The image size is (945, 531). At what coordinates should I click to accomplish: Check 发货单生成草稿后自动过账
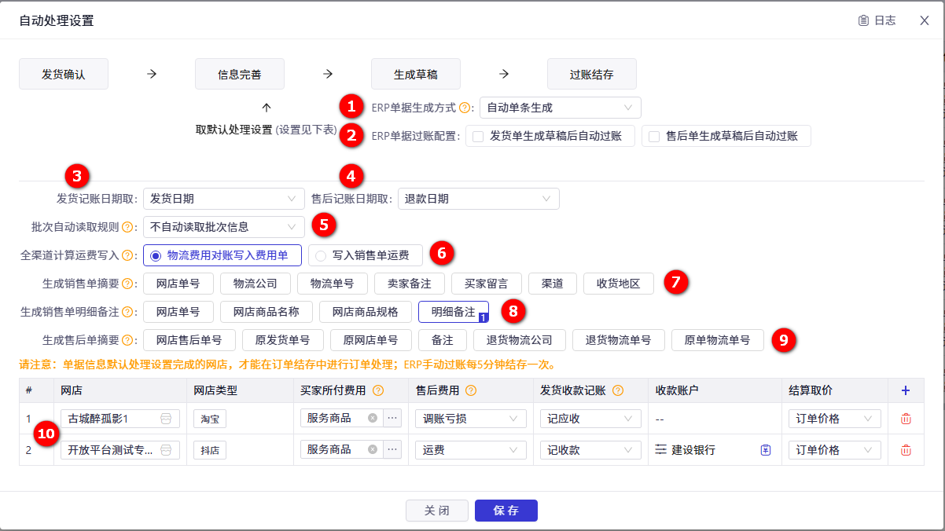pos(478,136)
